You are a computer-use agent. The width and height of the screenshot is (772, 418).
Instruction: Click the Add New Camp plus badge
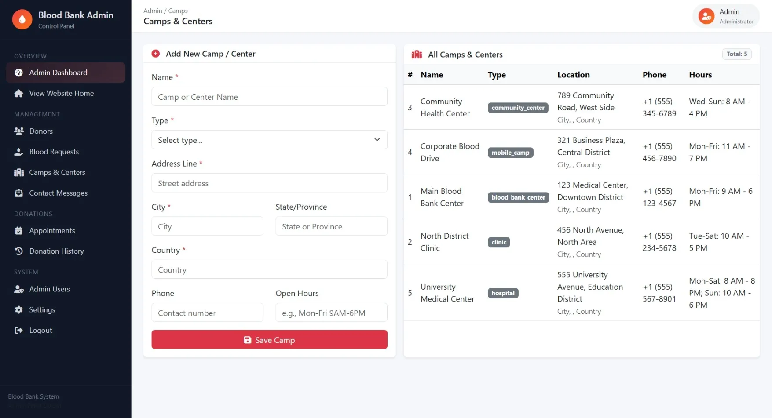point(155,53)
